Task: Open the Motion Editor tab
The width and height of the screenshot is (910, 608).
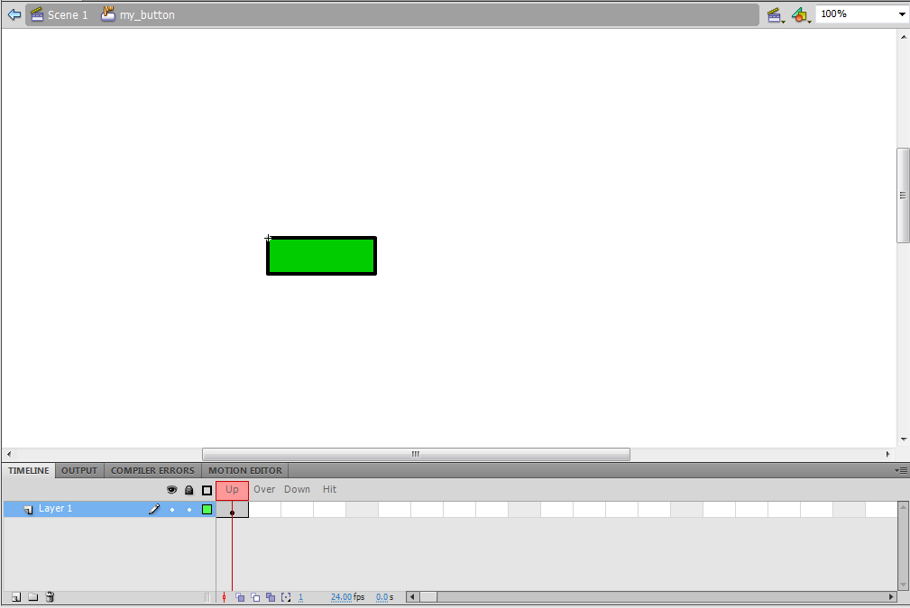Action: click(245, 470)
